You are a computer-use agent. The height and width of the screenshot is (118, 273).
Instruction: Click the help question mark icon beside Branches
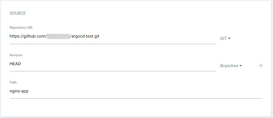pos(261,65)
